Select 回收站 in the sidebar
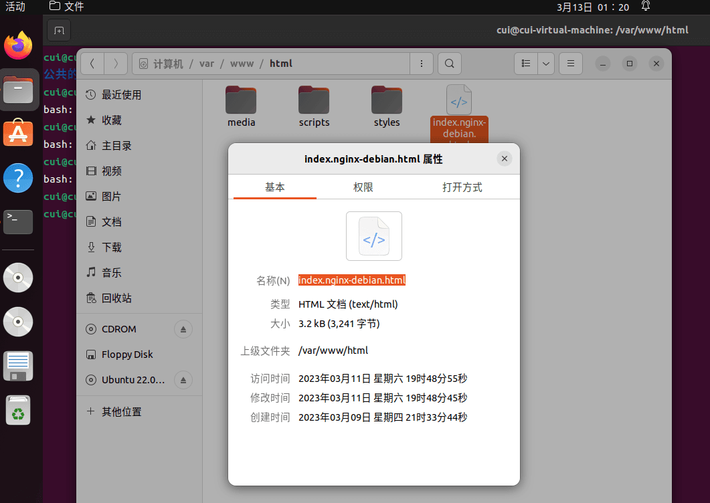The image size is (710, 503). tap(116, 298)
